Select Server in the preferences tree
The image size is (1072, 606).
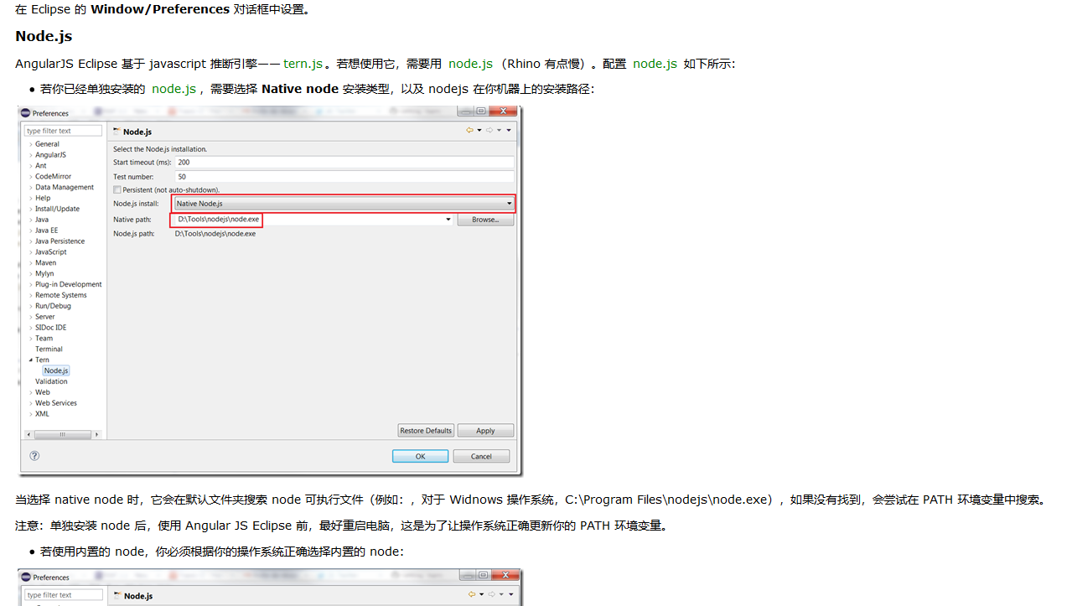point(45,318)
